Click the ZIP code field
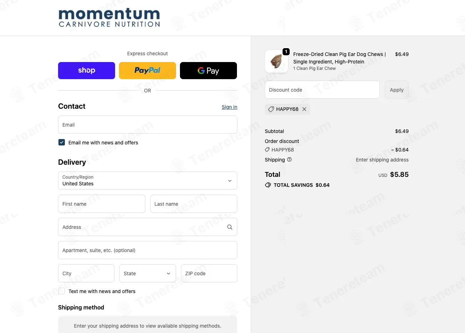 pos(209,273)
